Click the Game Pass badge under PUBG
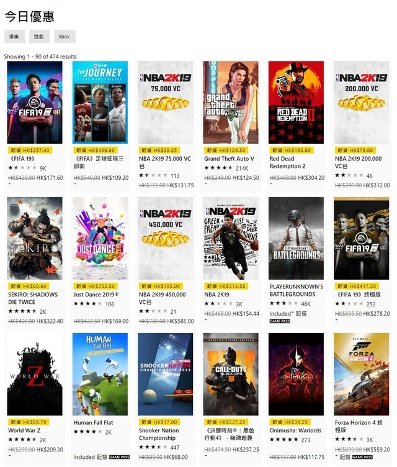The width and height of the screenshot is (397, 467). pyautogui.click(x=280, y=321)
